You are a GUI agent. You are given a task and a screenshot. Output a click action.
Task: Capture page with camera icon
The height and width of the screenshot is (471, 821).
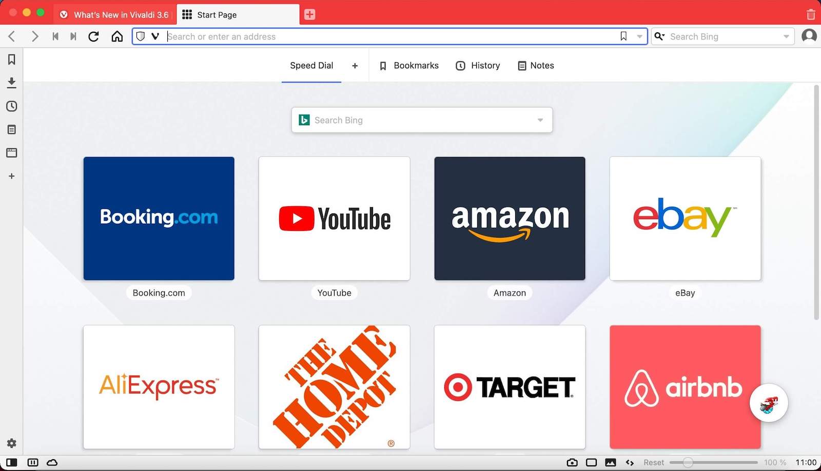(572, 462)
